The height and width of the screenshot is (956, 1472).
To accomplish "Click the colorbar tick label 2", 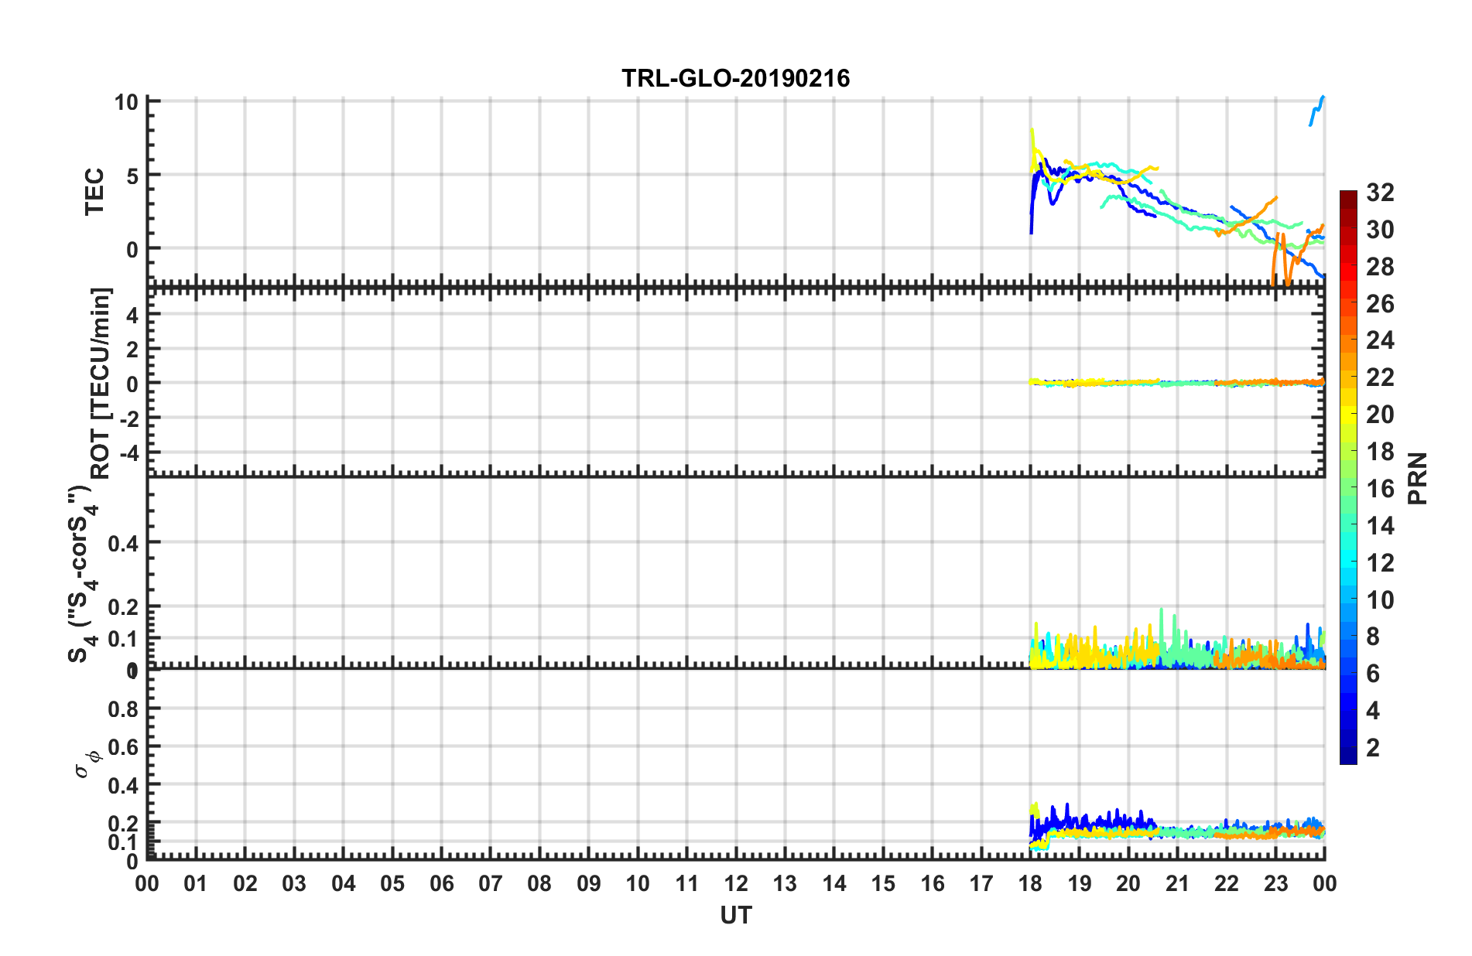I will coord(1373,747).
